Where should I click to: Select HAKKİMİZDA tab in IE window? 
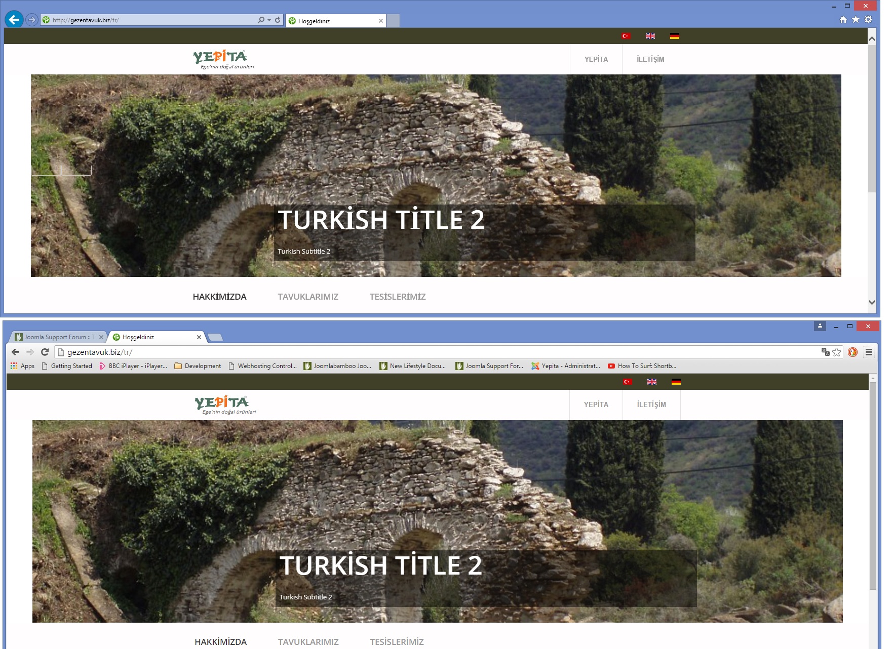(219, 297)
